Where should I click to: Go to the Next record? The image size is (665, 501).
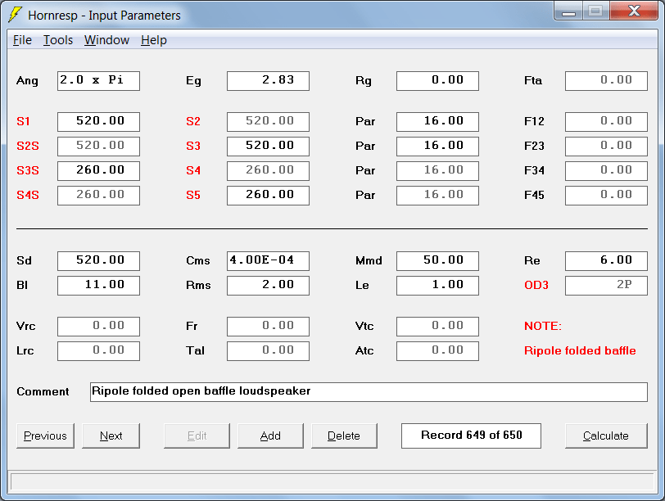coord(111,436)
